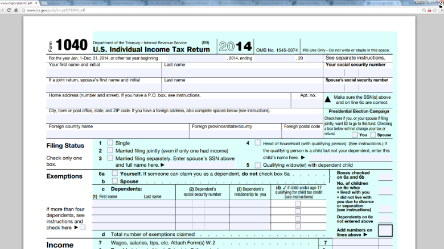The image size is (444, 249).
Task: Check Married filing separately box
Action: [x=110, y=158]
